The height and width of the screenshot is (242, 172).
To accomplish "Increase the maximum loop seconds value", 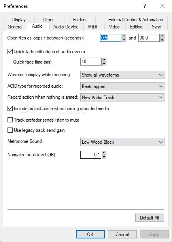I will 162,36.
